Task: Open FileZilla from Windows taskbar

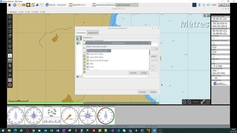Action: (94, 130)
